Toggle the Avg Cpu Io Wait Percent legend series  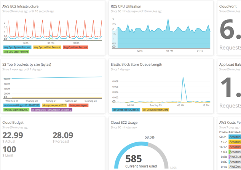coord(47,47)
